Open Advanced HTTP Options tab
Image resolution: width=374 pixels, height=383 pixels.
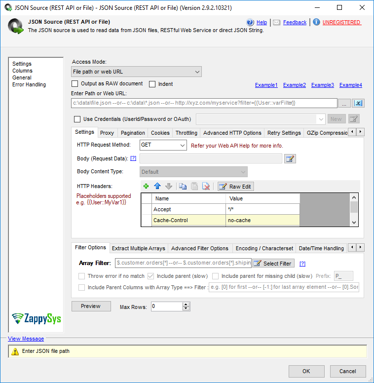[232, 133]
